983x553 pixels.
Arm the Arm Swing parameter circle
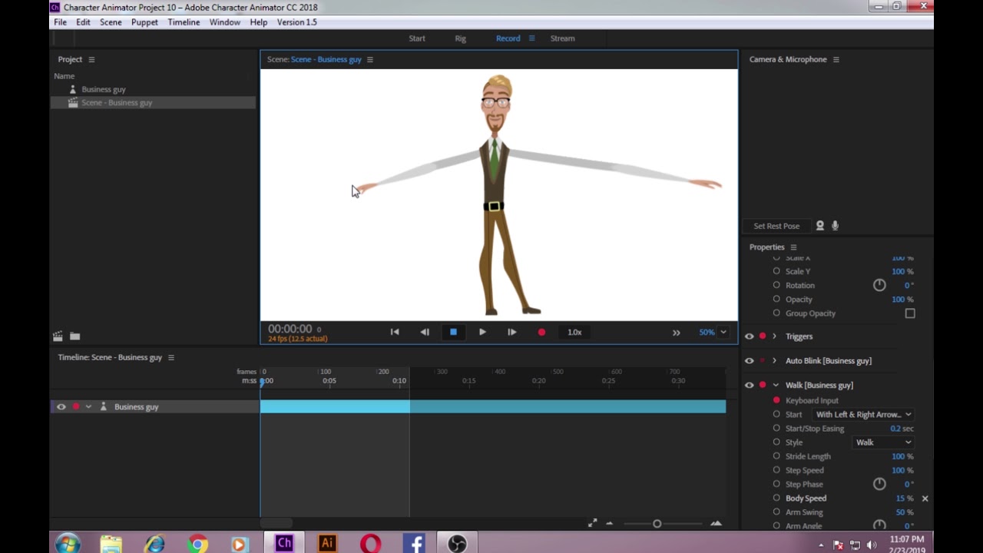[x=776, y=512]
